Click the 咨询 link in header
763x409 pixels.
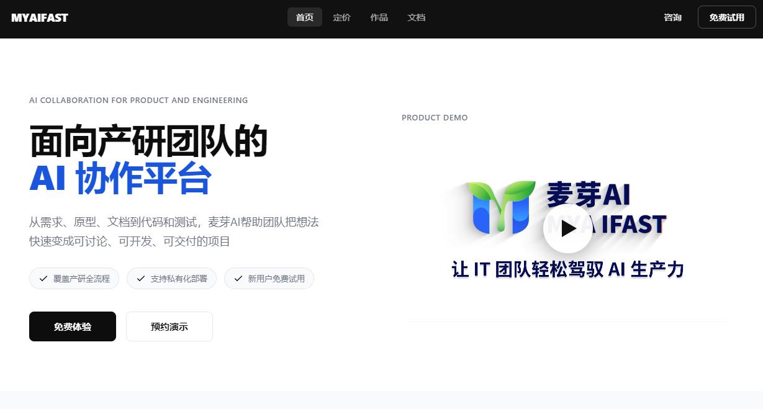tap(673, 17)
